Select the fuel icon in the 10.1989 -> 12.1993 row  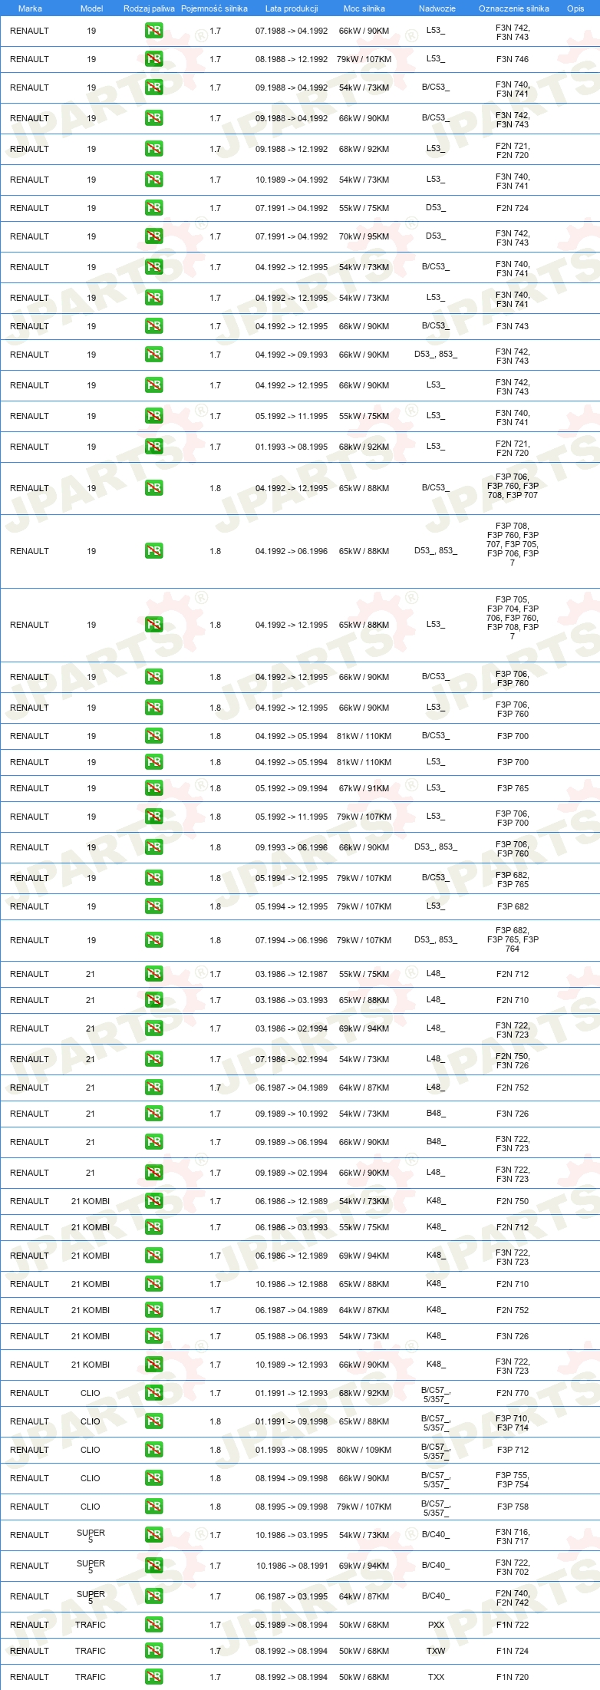pos(154,1365)
